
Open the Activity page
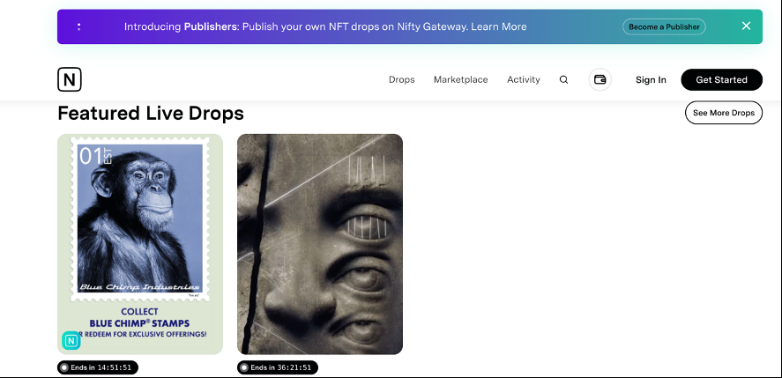point(524,80)
